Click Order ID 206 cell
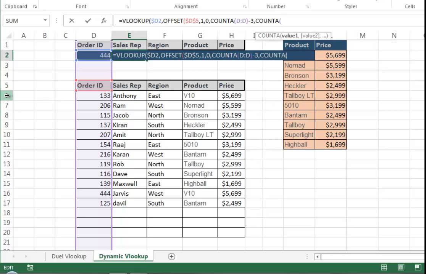 coord(94,105)
